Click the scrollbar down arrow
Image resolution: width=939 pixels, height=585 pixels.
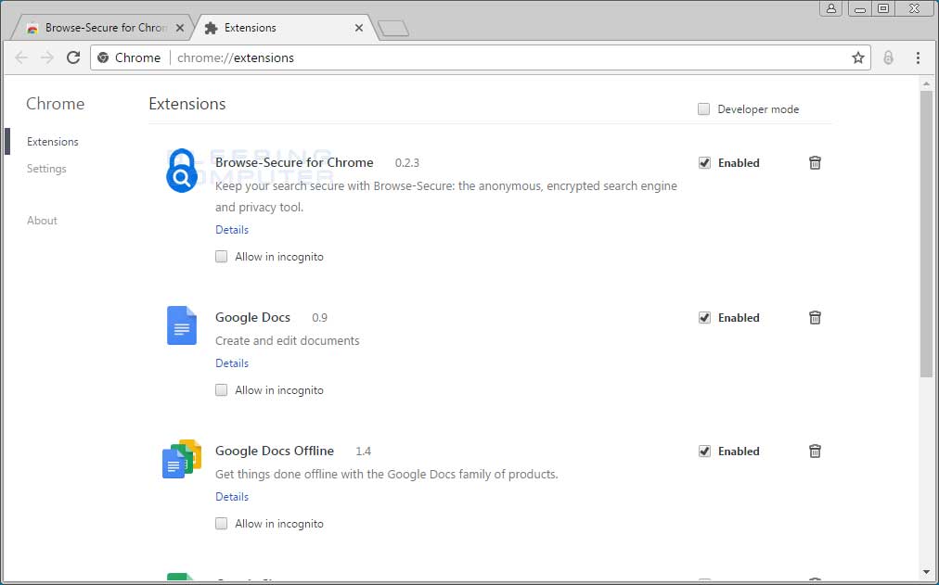click(x=926, y=572)
